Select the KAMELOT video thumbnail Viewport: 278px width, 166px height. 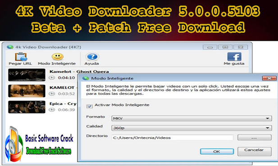[27, 91]
